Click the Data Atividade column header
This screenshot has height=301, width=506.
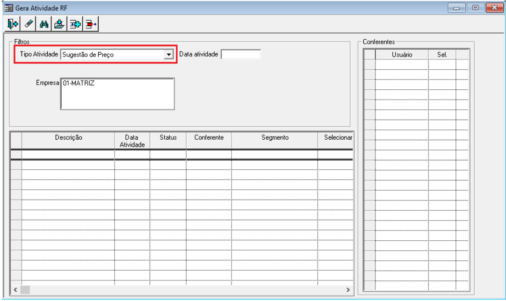132,141
